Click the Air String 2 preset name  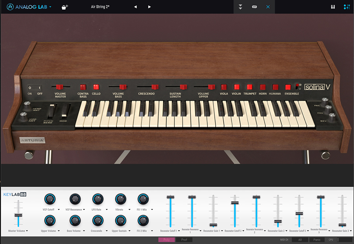point(100,7)
